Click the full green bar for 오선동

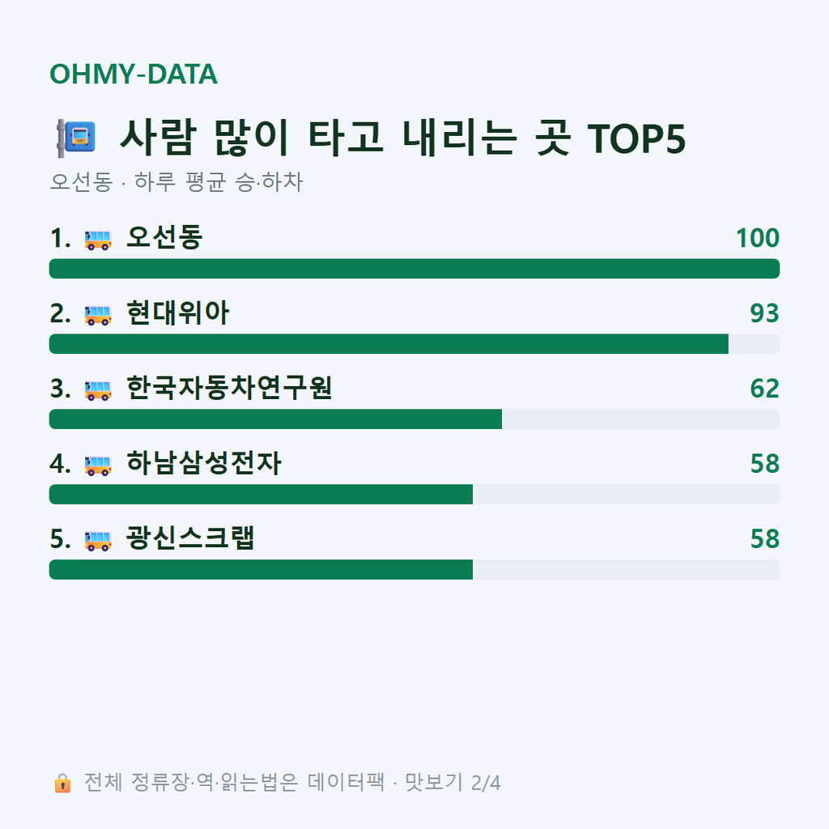click(x=414, y=269)
